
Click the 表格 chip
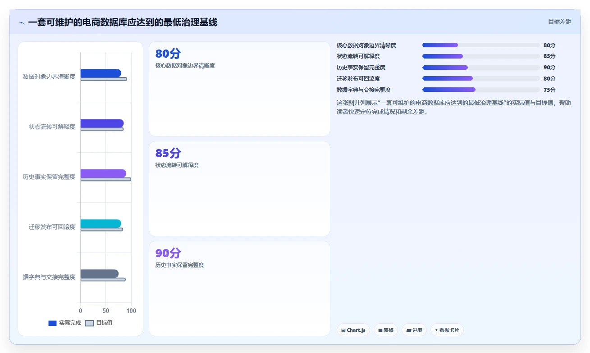[386, 330]
